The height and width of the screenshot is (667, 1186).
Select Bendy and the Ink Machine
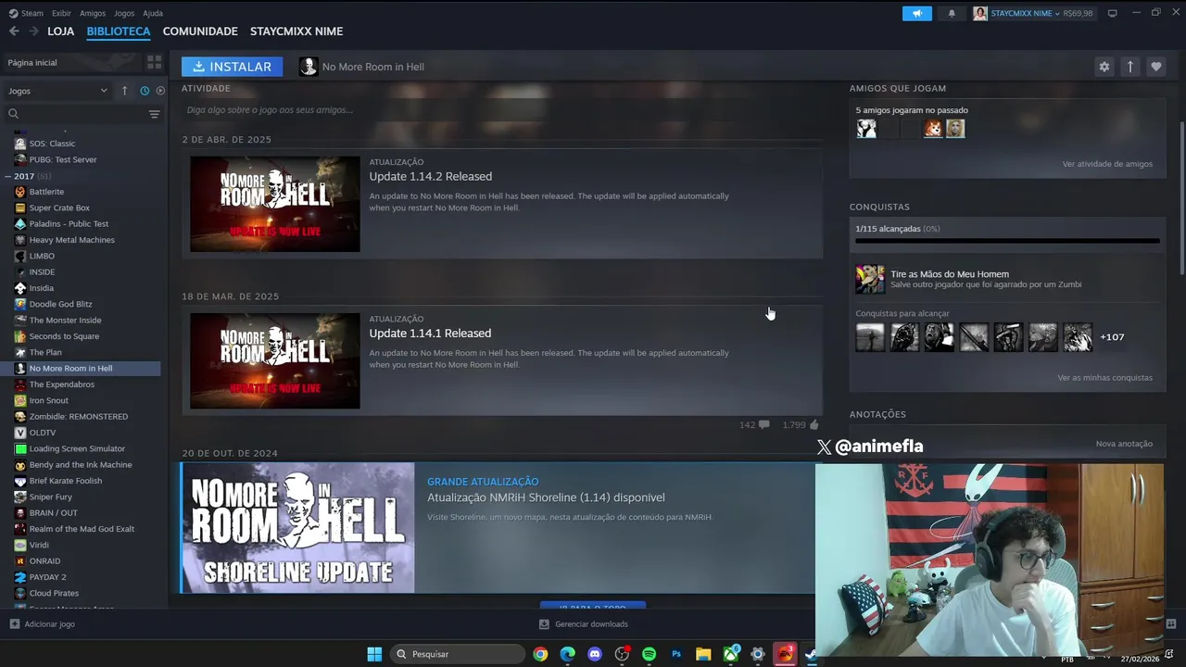point(81,465)
